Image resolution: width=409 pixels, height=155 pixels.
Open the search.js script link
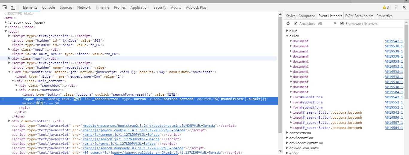(121, 139)
